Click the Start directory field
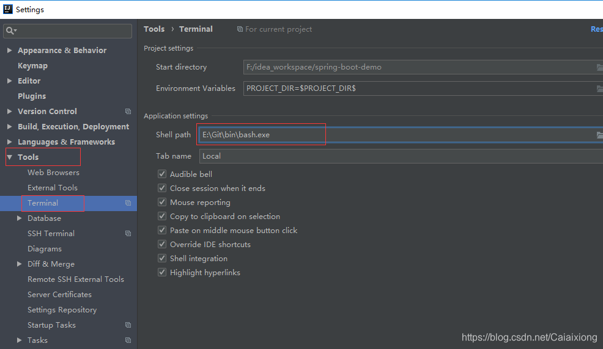603x349 pixels. click(423, 67)
